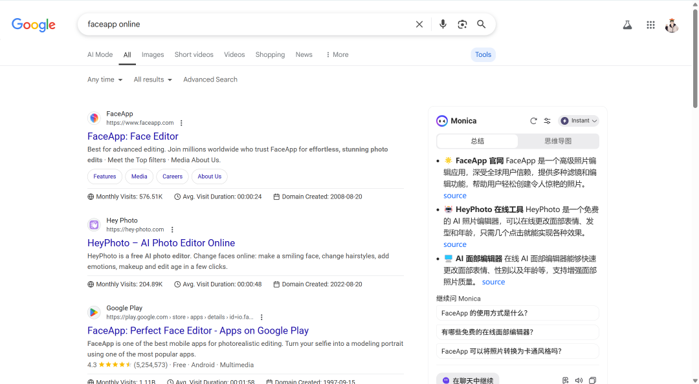Open three-dot options for hey-photo.com result
This screenshot has width=699, height=384.
172,229
